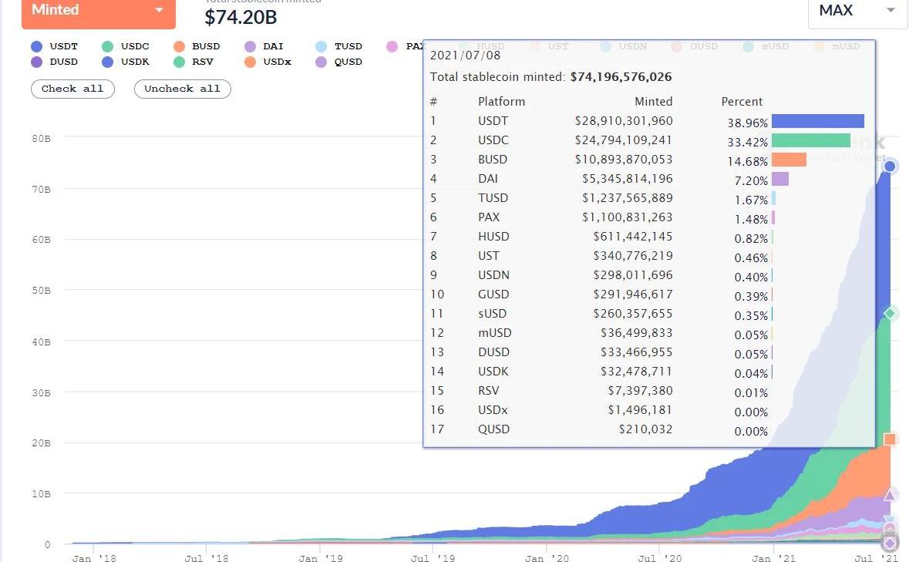Click the green USDC percent bar in tooltip

[x=811, y=140]
